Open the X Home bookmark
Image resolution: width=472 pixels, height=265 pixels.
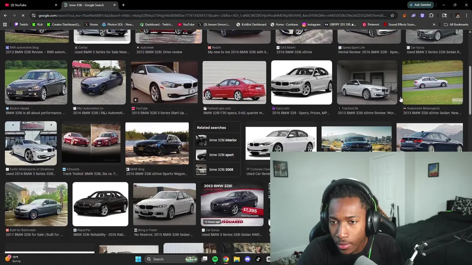[91, 25]
